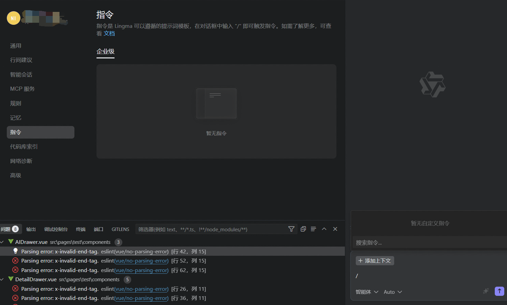Click the lightbulb quick-fix icon on line 42 error

pyautogui.click(x=15, y=251)
